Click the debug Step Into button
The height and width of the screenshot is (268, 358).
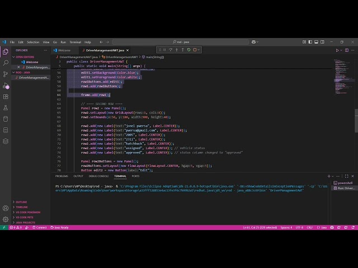(x=177, y=50)
